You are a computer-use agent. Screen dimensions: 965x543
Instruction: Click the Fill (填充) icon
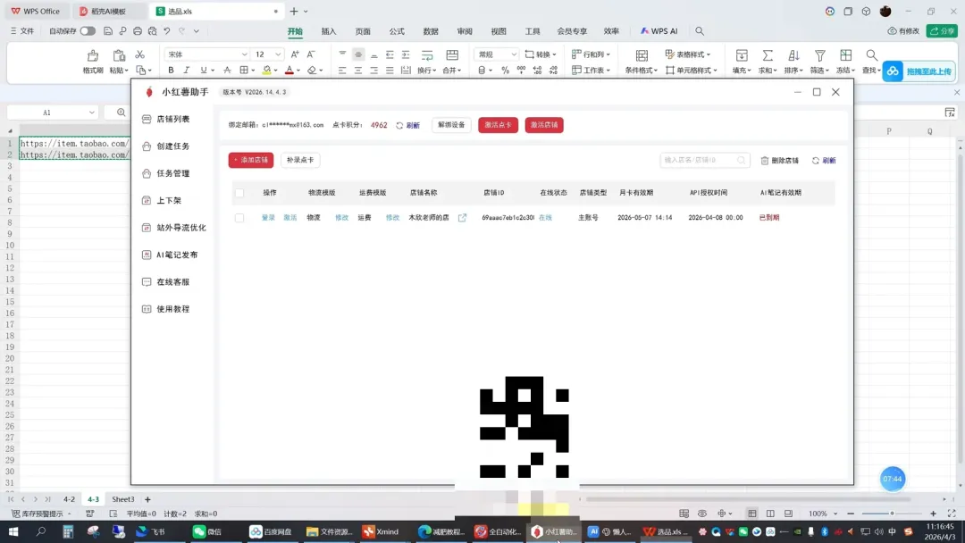pyautogui.click(x=742, y=55)
